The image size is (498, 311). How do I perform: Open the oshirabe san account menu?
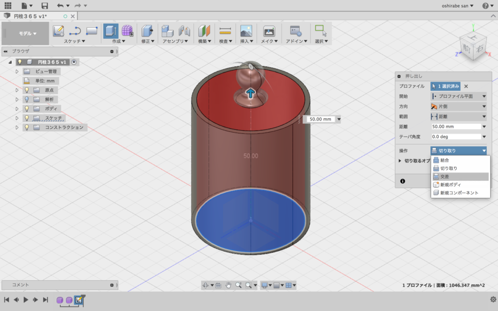point(457,6)
